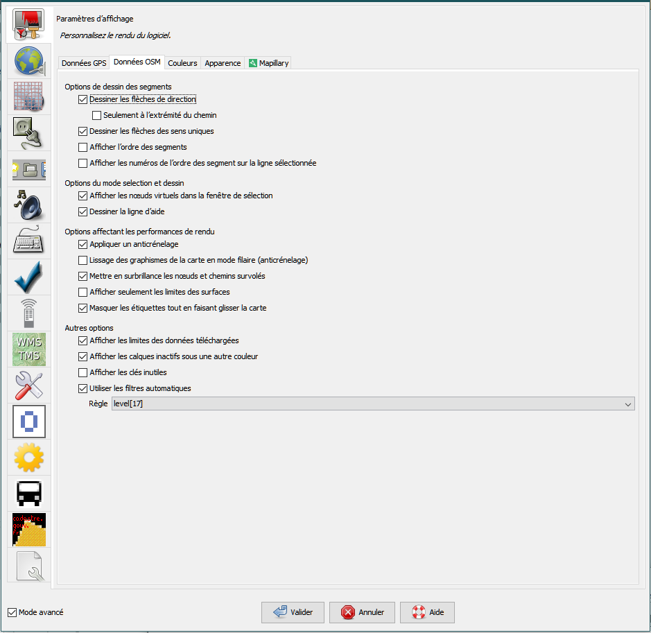This screenshot has width=651, height=633.
Task: Select the plugins power plug icon
Action: click(x=29, y=133)
